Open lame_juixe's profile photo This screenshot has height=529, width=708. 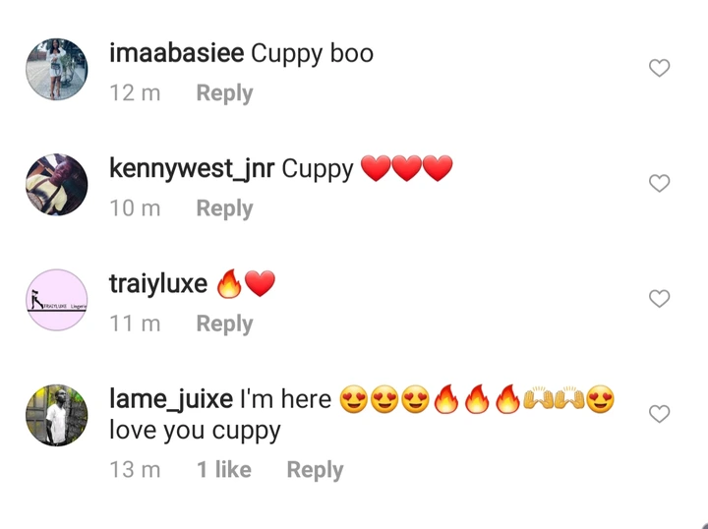tap(56, 415)
